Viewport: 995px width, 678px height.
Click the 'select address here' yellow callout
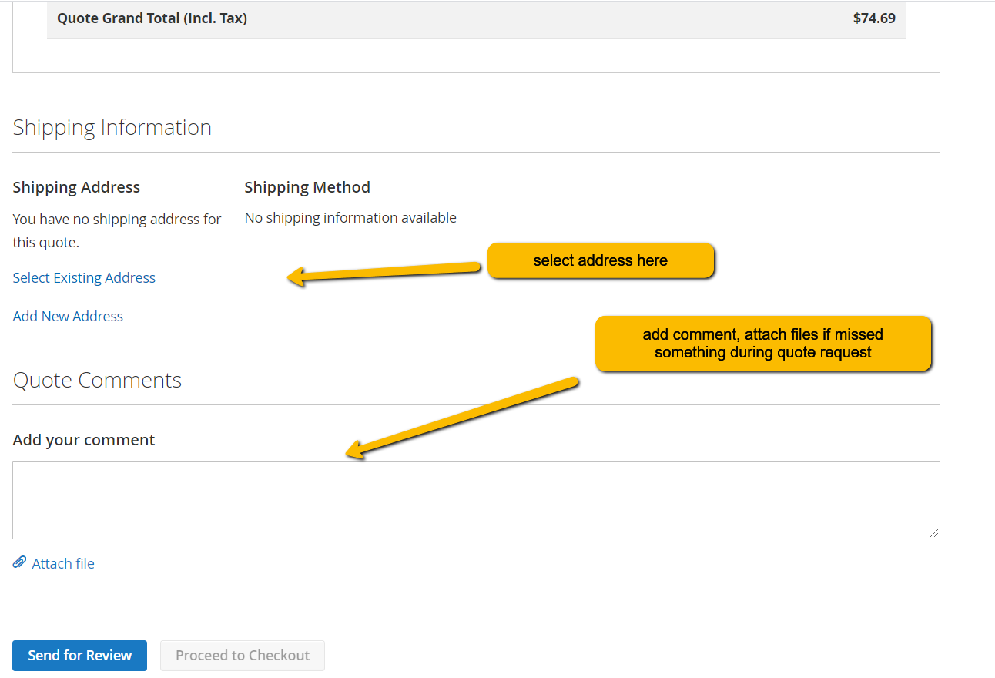tap(601, 260)
